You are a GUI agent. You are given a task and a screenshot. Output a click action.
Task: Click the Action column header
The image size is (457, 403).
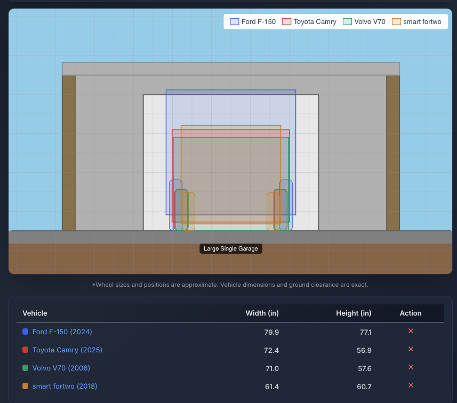click(x=411, y=313)
